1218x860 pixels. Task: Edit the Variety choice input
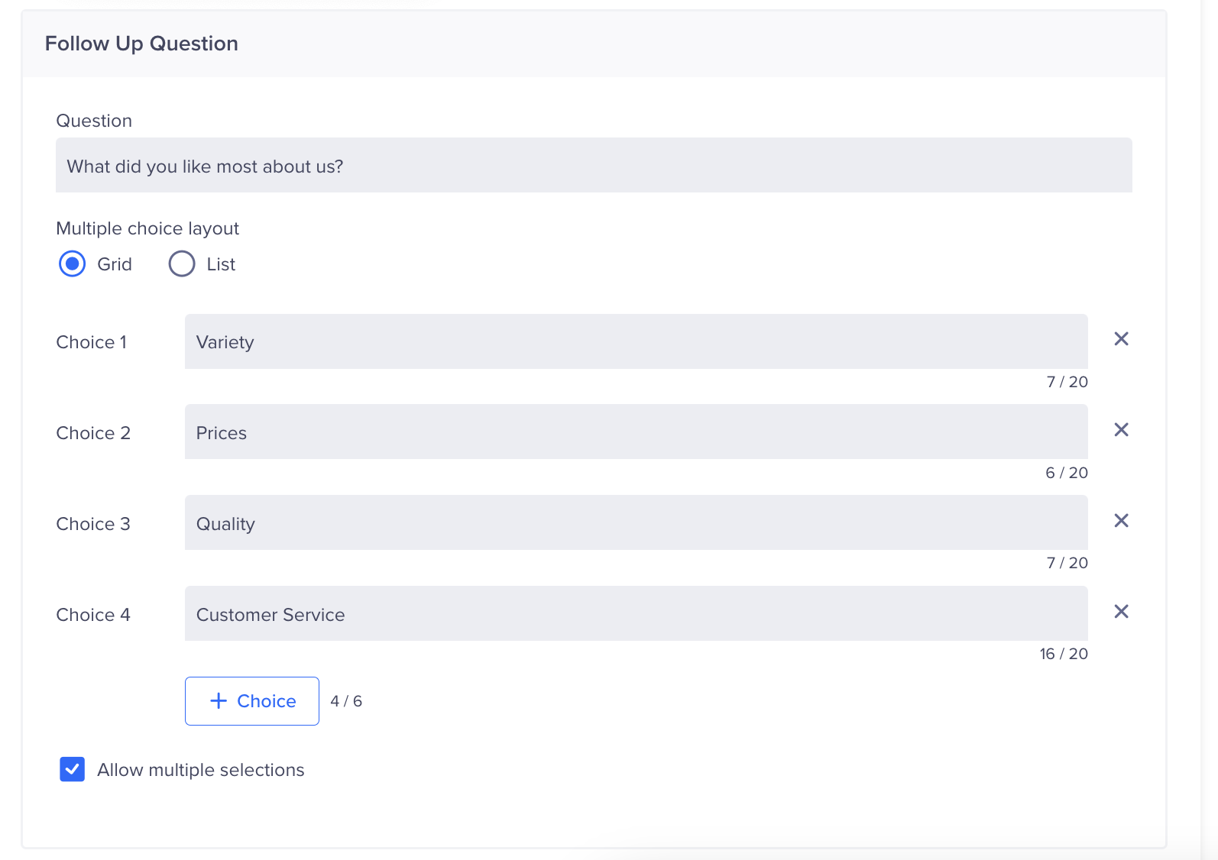tap(636, 342)
